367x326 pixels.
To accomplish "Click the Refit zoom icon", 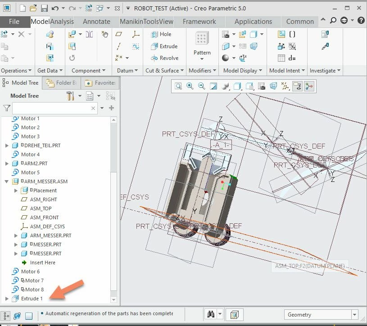I will coord(178,86).
